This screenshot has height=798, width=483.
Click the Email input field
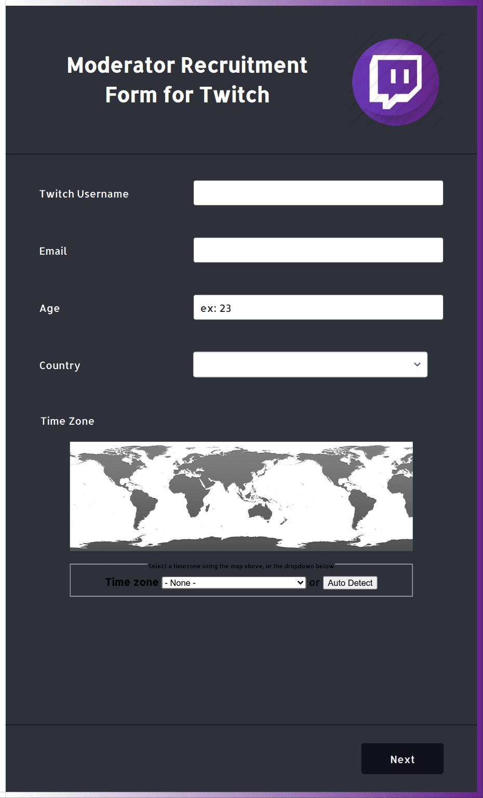click(x=318, y=250)
